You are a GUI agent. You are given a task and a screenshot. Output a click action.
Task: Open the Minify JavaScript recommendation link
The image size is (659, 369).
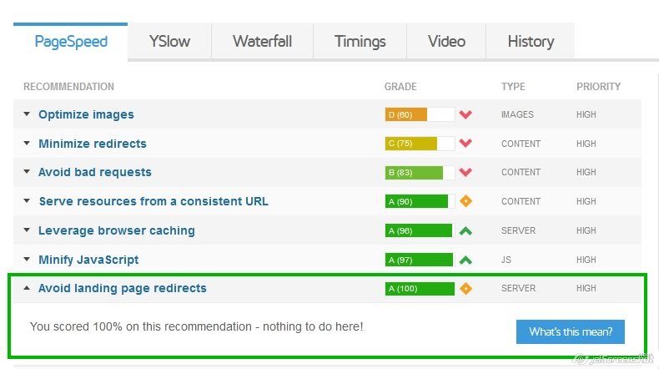[88, 260]
